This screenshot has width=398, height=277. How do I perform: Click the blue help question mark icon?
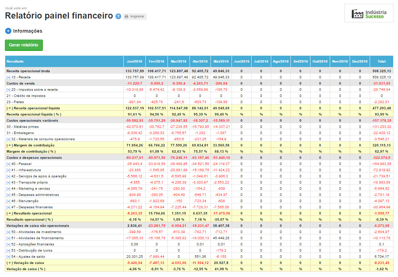(118, 16)
